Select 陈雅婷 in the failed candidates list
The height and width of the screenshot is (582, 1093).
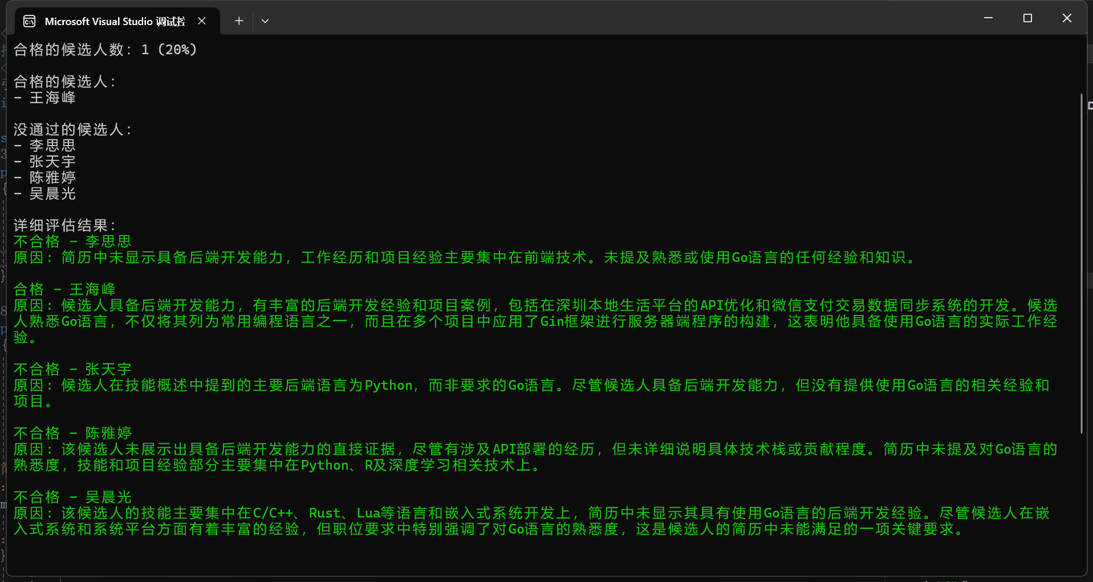52,177
